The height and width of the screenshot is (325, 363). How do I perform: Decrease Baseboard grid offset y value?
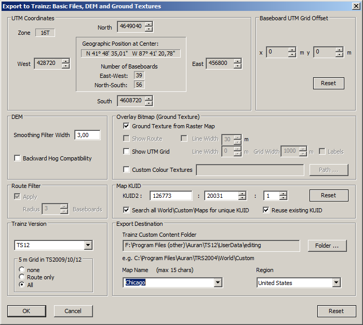(x=339, y=55)
